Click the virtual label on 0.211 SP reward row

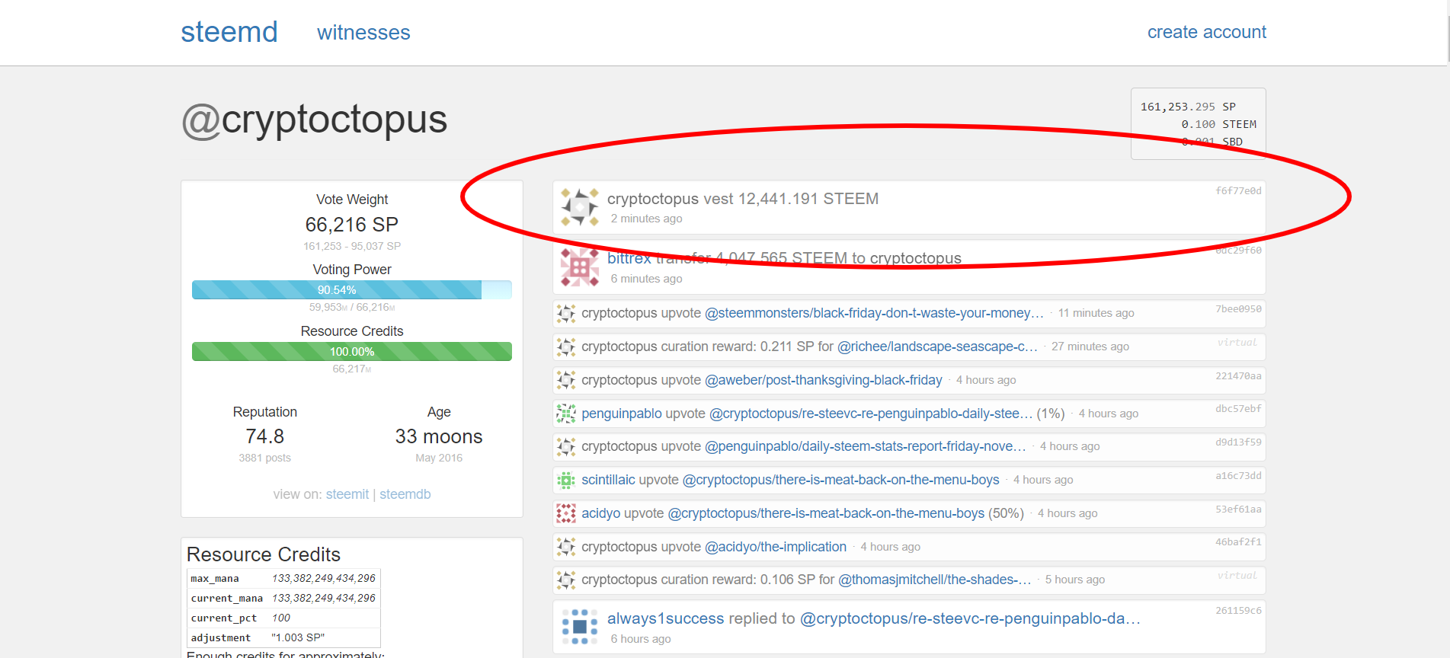[x=1237, y=343]
